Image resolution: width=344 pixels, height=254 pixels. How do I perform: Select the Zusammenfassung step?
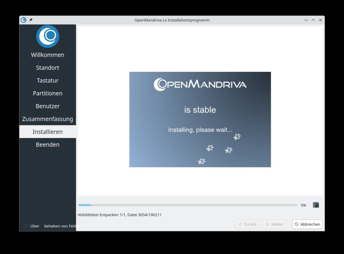tap(48, 119)
